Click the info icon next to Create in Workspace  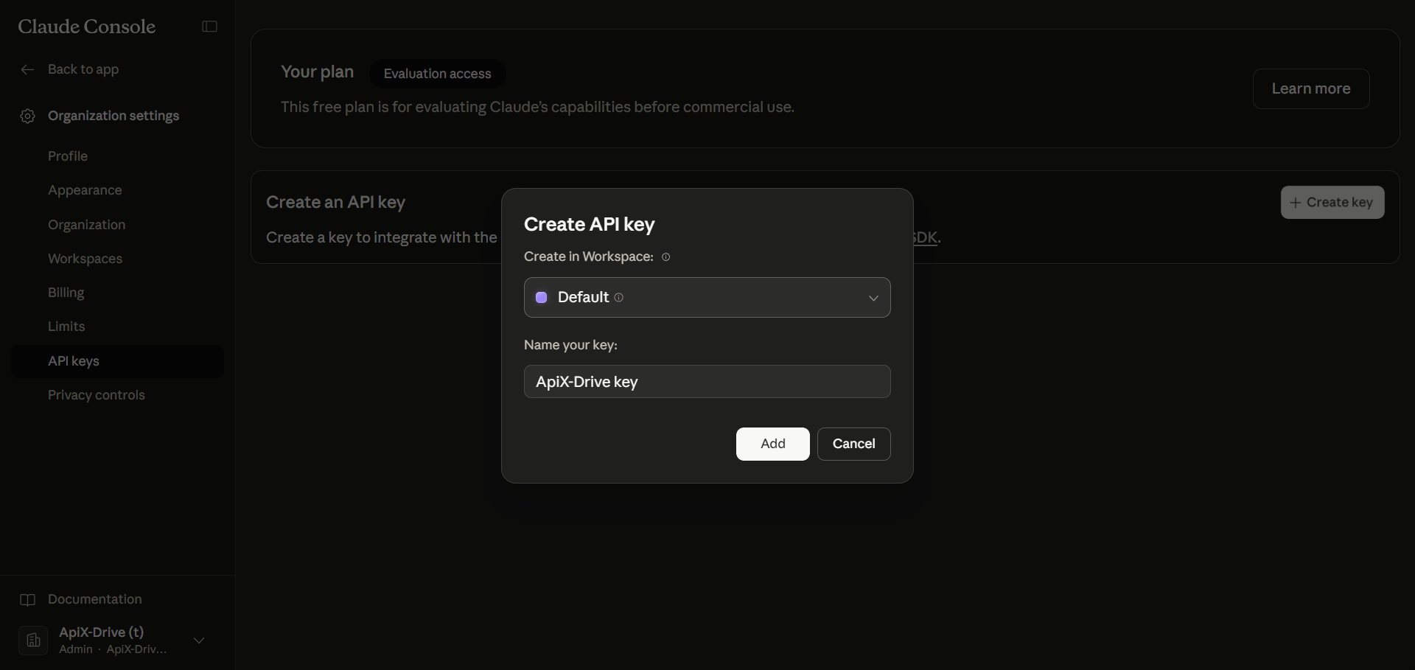click(665, 257)
